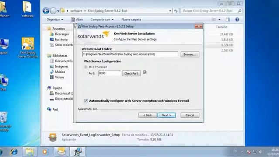Viewport: 279px width, 157px height.
Task: Click the Website Root Folder path field
Action: click(130, 54)
